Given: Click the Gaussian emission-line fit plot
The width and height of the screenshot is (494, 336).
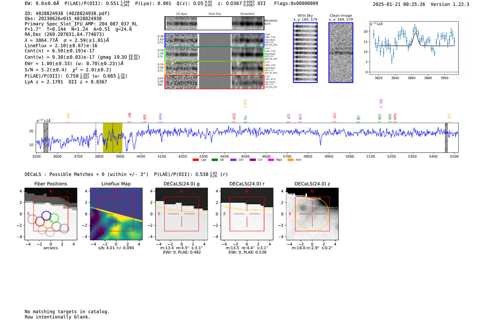Looking at the screenshot, I should 414,48.
